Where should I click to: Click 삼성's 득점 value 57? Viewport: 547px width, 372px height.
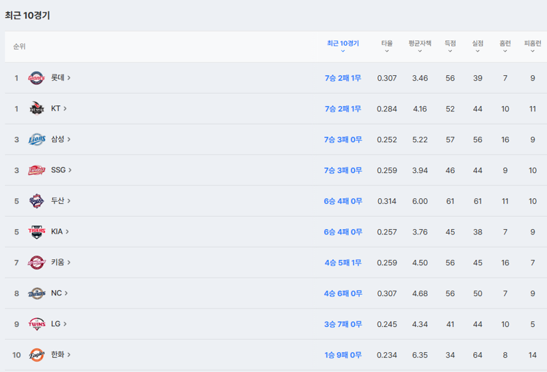[x=450, y=139]
